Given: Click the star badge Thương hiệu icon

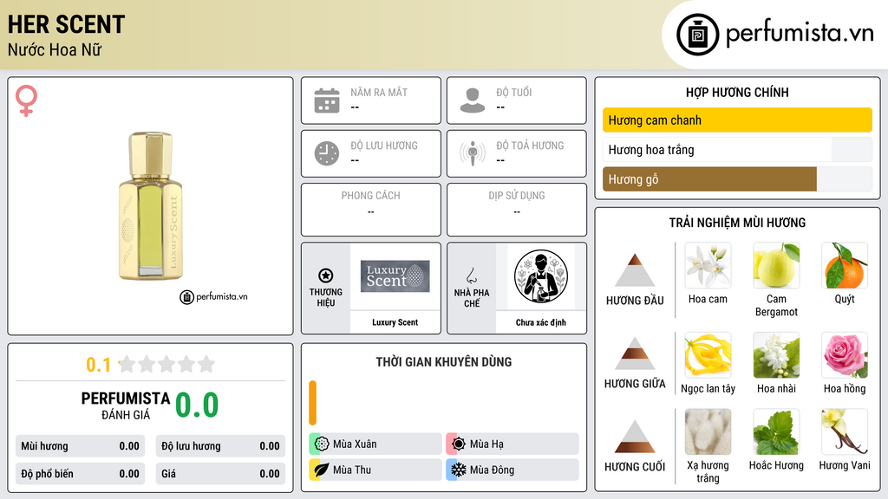Looking at the screenshot, I should coord(326,275).
